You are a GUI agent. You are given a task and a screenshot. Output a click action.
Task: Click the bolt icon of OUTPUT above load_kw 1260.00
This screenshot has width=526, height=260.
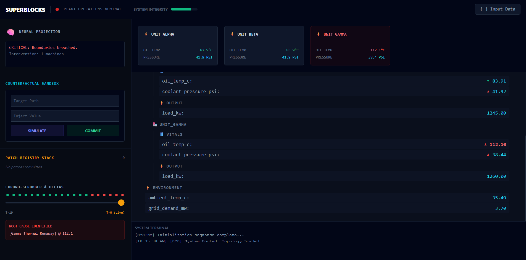click(x=162, y=166)
